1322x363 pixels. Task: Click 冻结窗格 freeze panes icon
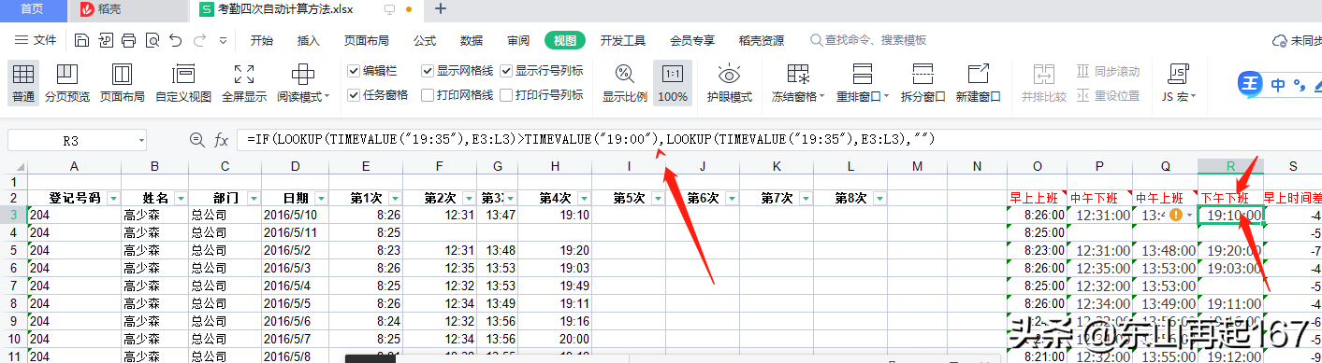pos(797,75)
